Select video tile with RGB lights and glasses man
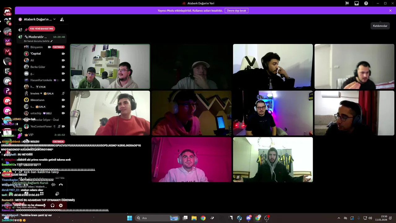Viewport: 396px width, 223px height. pyautogui.click(x=273, y=113)
